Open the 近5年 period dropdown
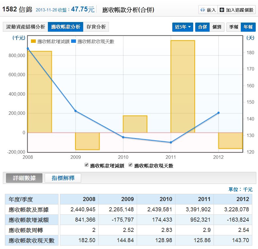Screen dimensions: 258x249 [183, 27]
